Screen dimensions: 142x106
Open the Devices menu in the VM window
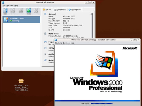click(66, 43)
